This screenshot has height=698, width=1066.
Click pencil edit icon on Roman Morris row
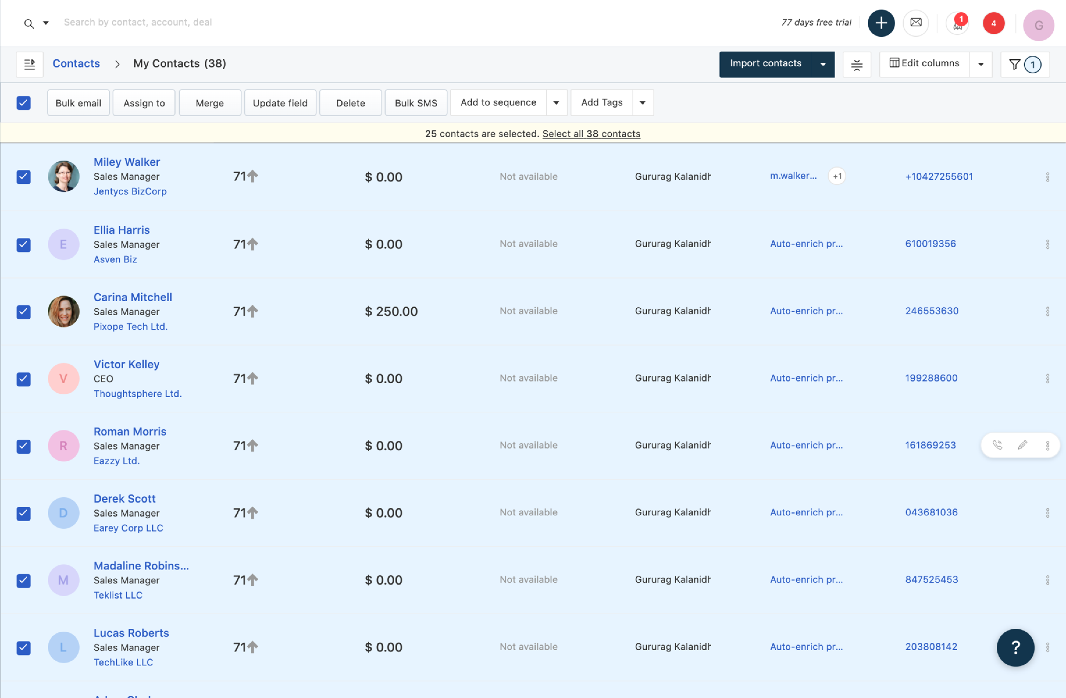point(1022,445)
